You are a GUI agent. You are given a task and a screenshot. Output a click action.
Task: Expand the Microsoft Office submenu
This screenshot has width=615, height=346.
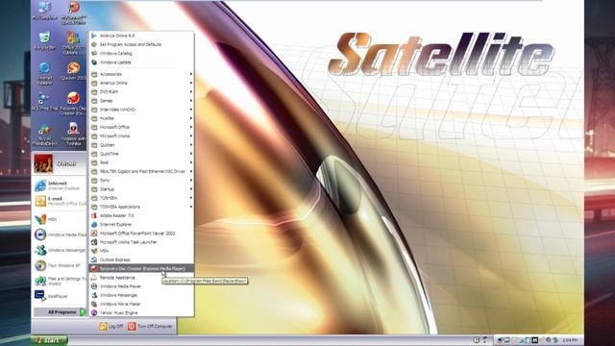point(141,127)
